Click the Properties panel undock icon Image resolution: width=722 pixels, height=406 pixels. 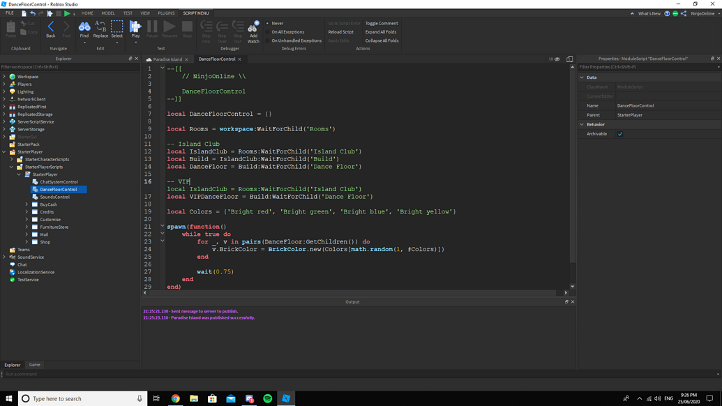click(712, 59)
